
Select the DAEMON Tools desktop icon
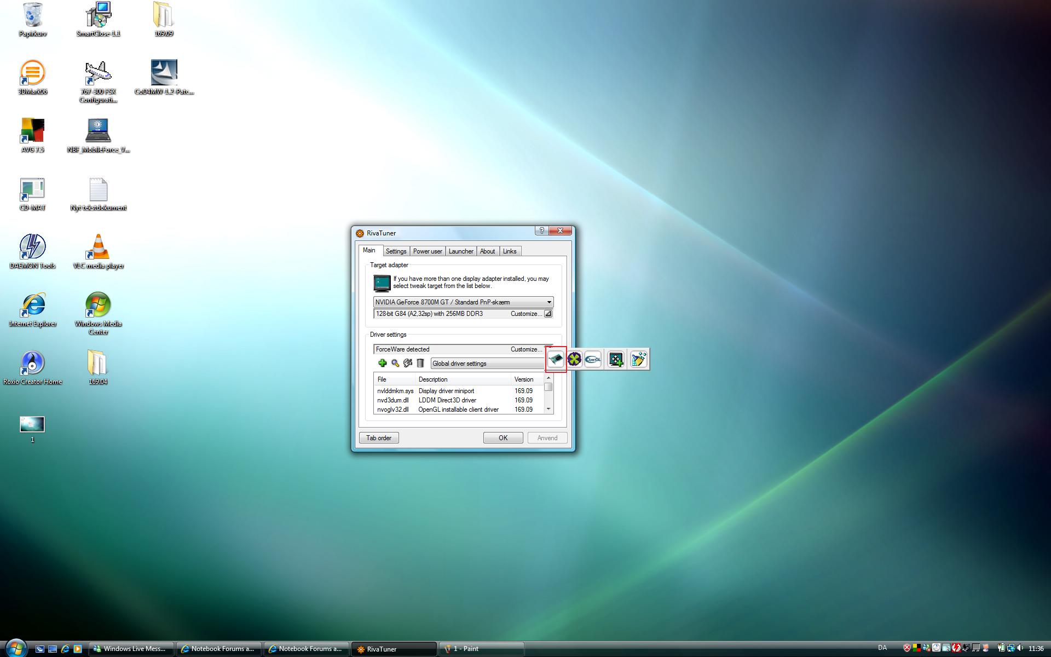point(32,251)
